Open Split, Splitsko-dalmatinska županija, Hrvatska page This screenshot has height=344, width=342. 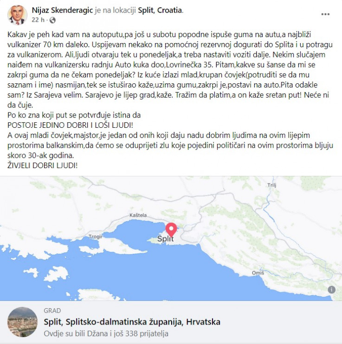coord(132,322)
